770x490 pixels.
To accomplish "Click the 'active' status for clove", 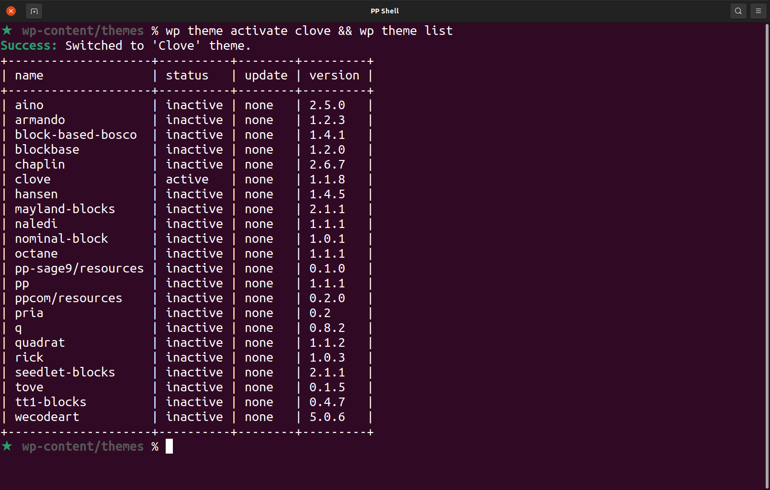I will click(x=187, y=179).
